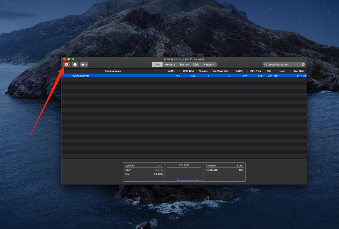Click the PID value 254
This screenshot has height=229, width=339.
270,76
